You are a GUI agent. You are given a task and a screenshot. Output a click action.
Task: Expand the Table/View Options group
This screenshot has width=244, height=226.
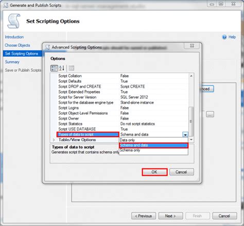[x=54, y=140]
